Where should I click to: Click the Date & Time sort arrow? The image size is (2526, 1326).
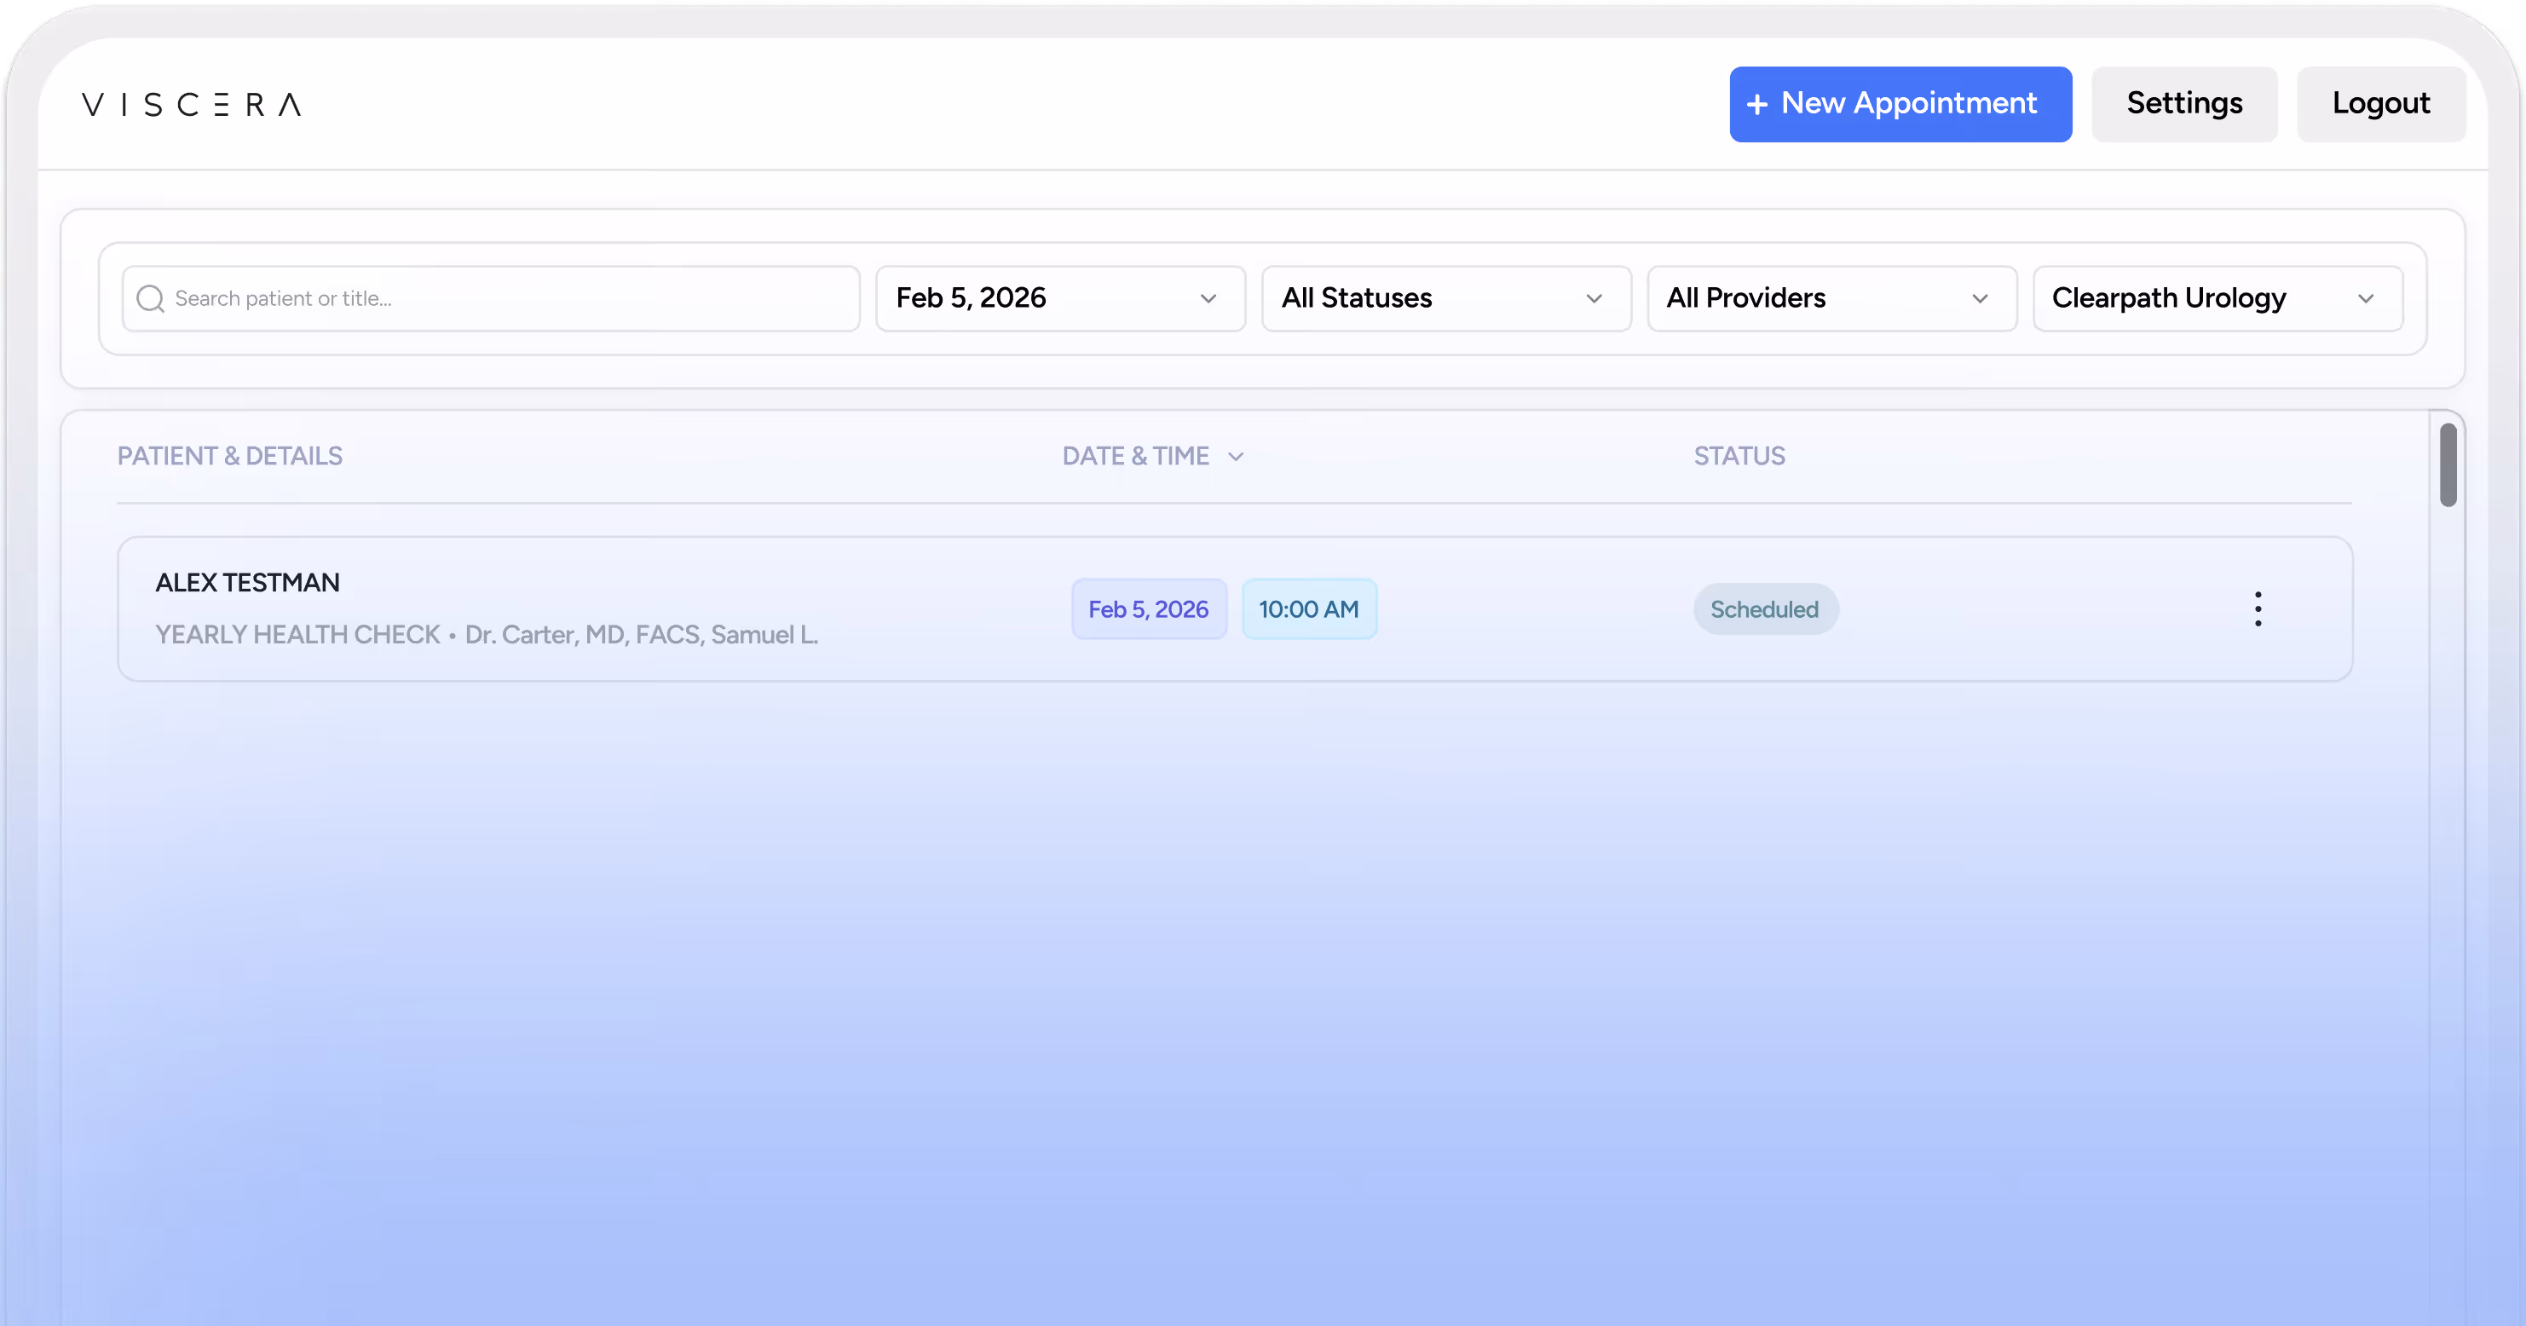point(1236,456)
